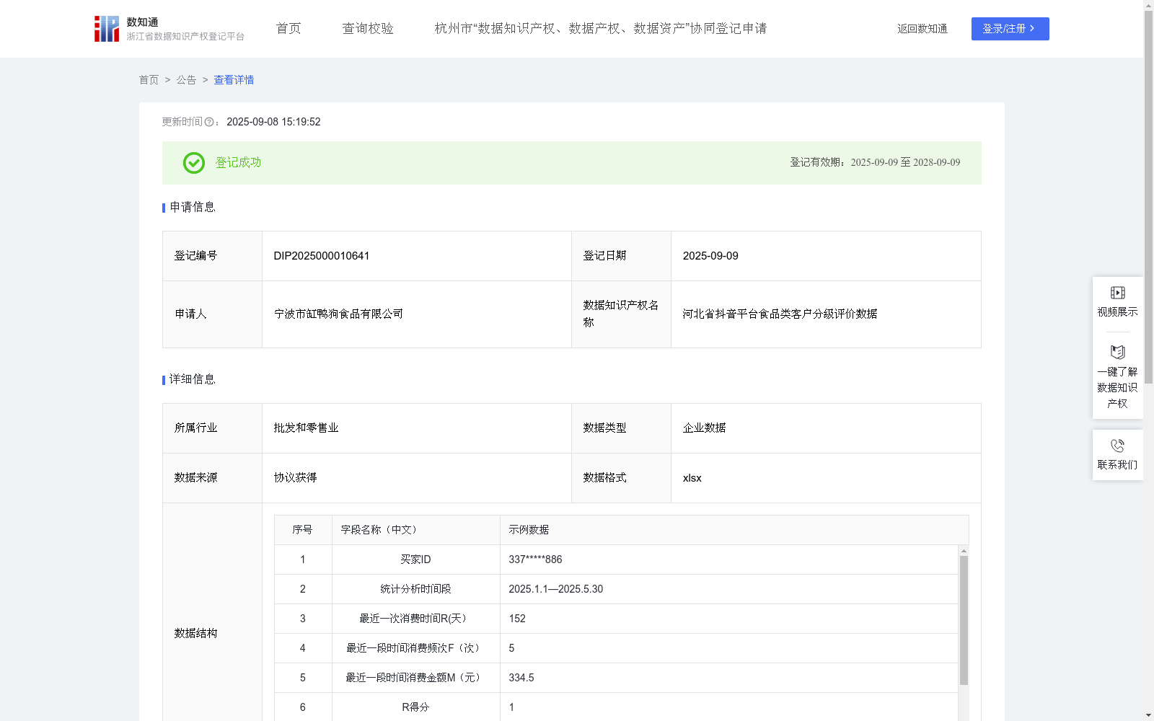
Task: Open 一键了解数据知识产权 guide icon
Action: (x=1117, y=352)
